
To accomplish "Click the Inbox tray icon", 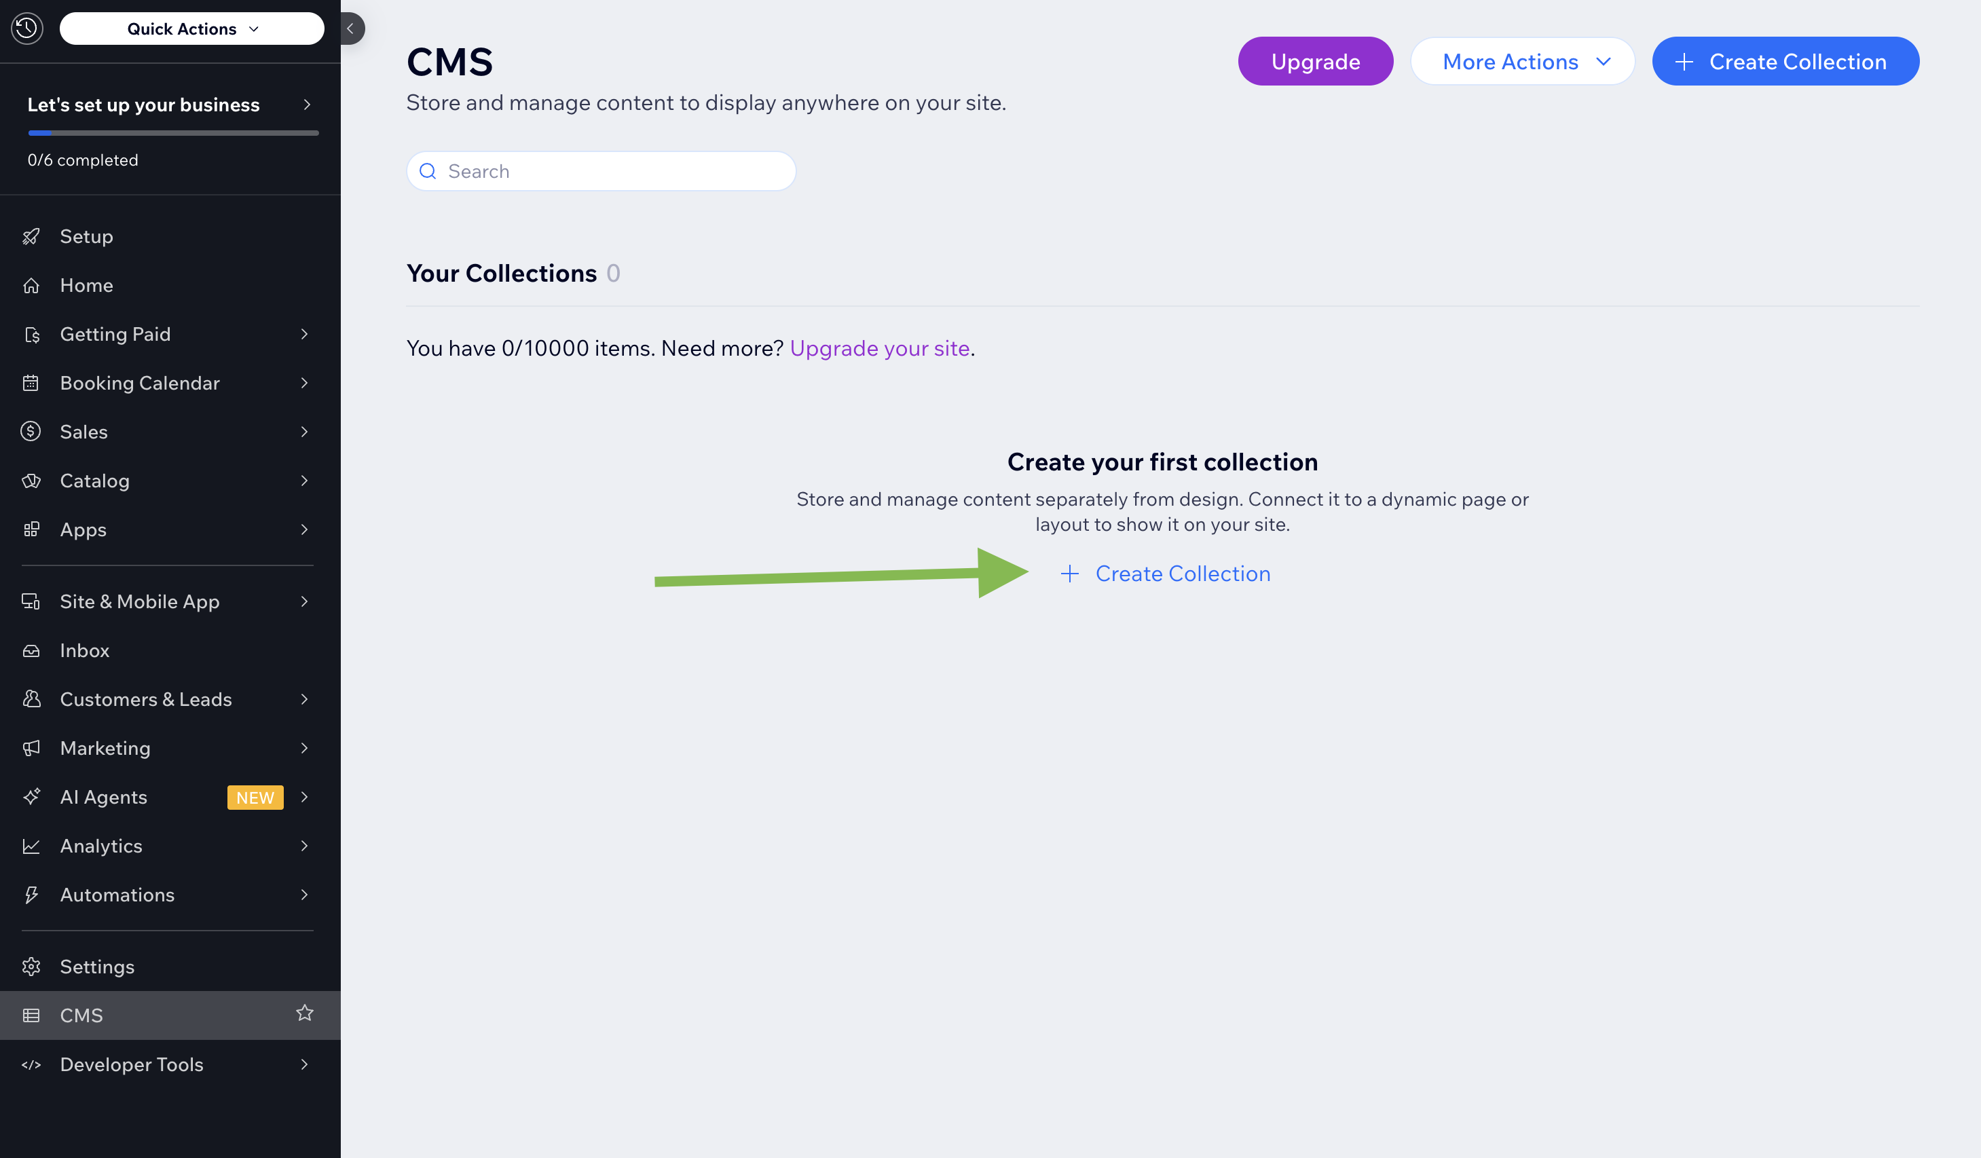I will pyautogui.click(x=31, y=651).
